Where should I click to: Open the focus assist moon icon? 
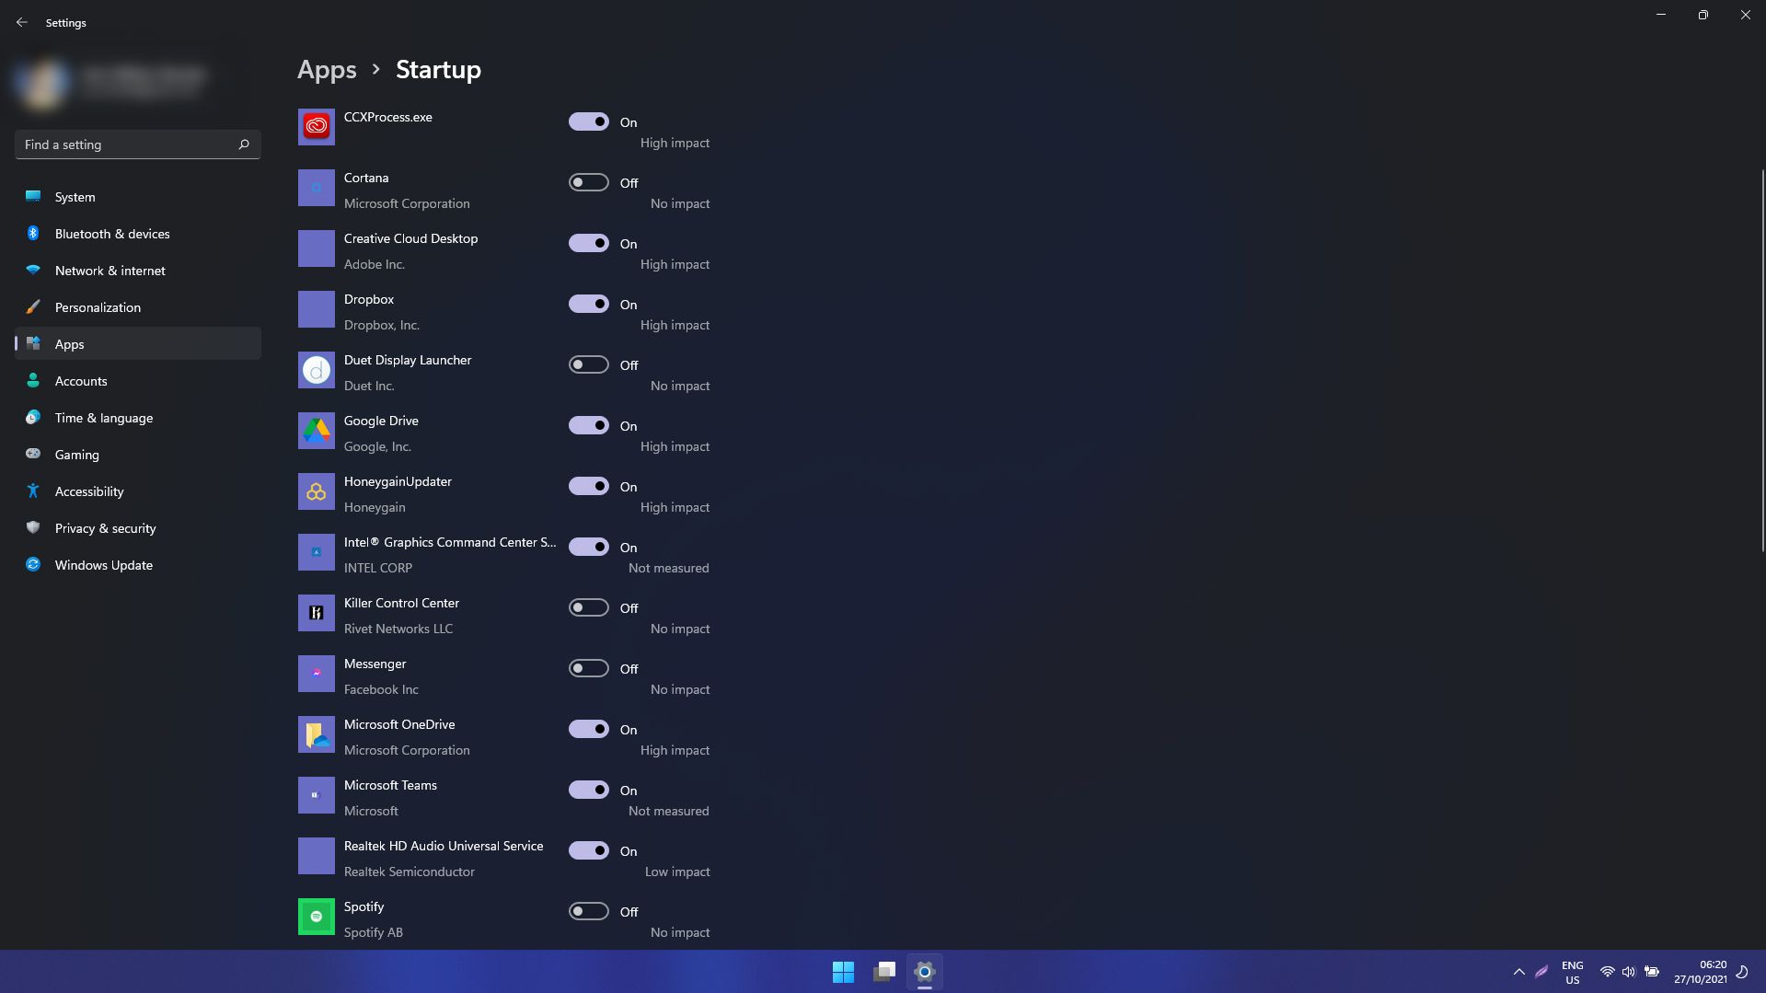(x=1742, y=972)
